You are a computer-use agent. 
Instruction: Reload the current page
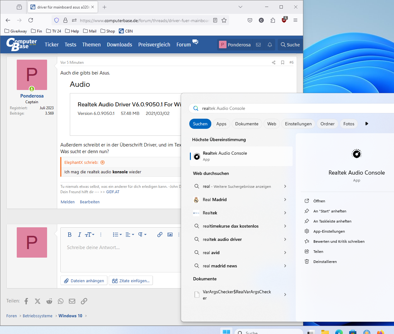tap(31, 20)
